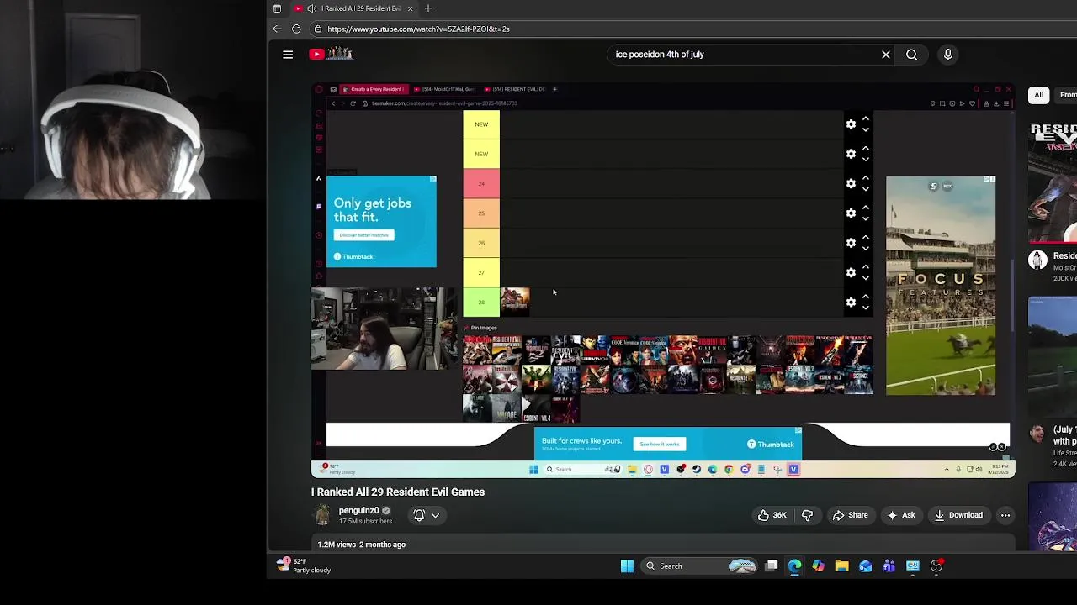Image resolution: width=1077 pixels, height=605 pixels.
Task: Click the video title 'I Ranked All 29 Resident Evil Games'
Action: tap(398, 492)
